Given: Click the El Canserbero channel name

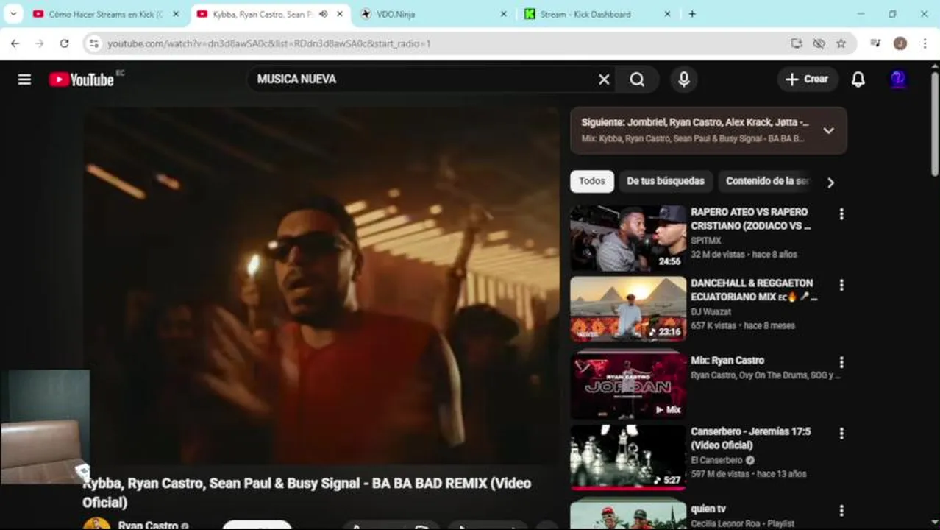Looking at the screenshot, I should click(x=717, y=460).
